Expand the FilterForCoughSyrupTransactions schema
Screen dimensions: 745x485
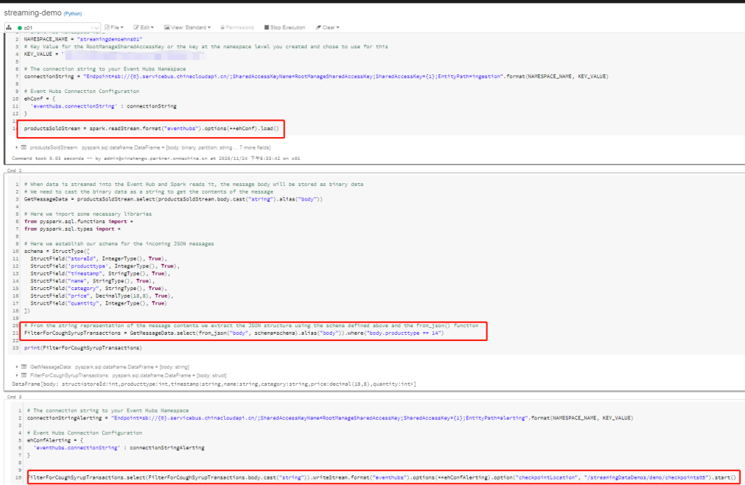tap(17, 375)
